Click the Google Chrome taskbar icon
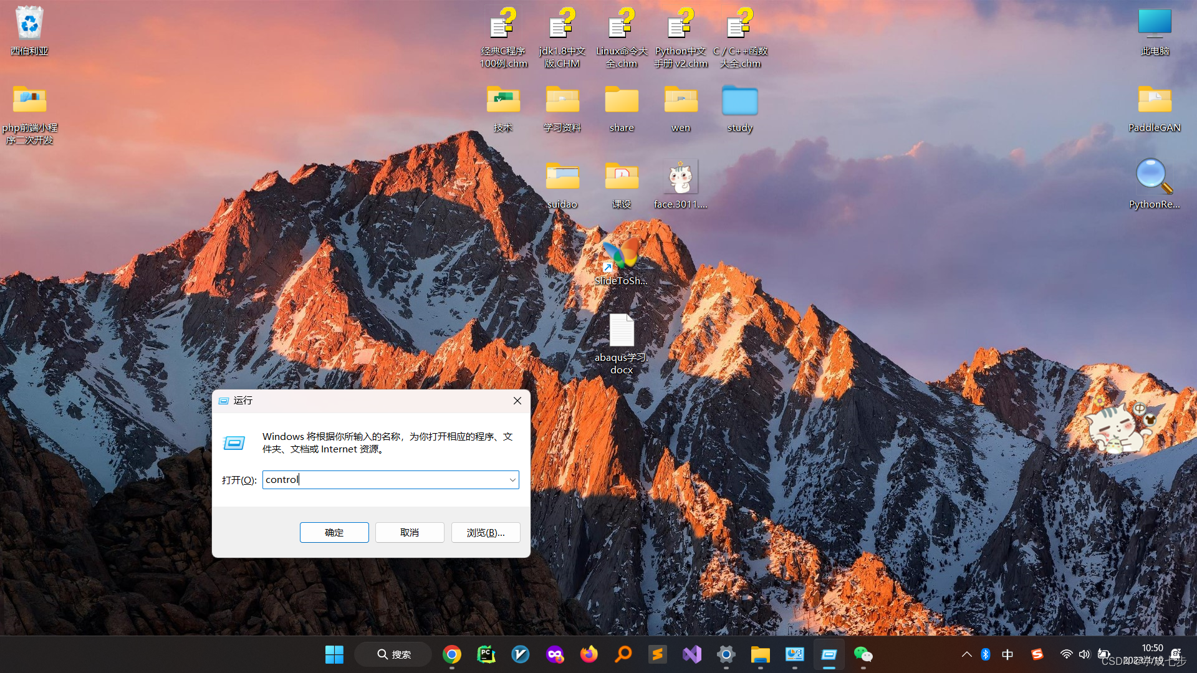Image resolution: width=1197 pixels, height=673 pixels. 452,654
